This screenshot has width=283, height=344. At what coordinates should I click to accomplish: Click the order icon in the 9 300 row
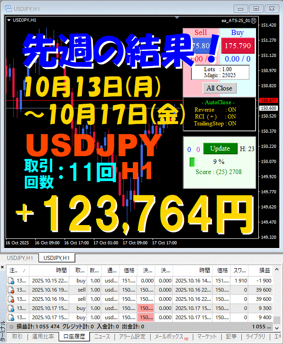pyautogui.click(x=11, y=309)
